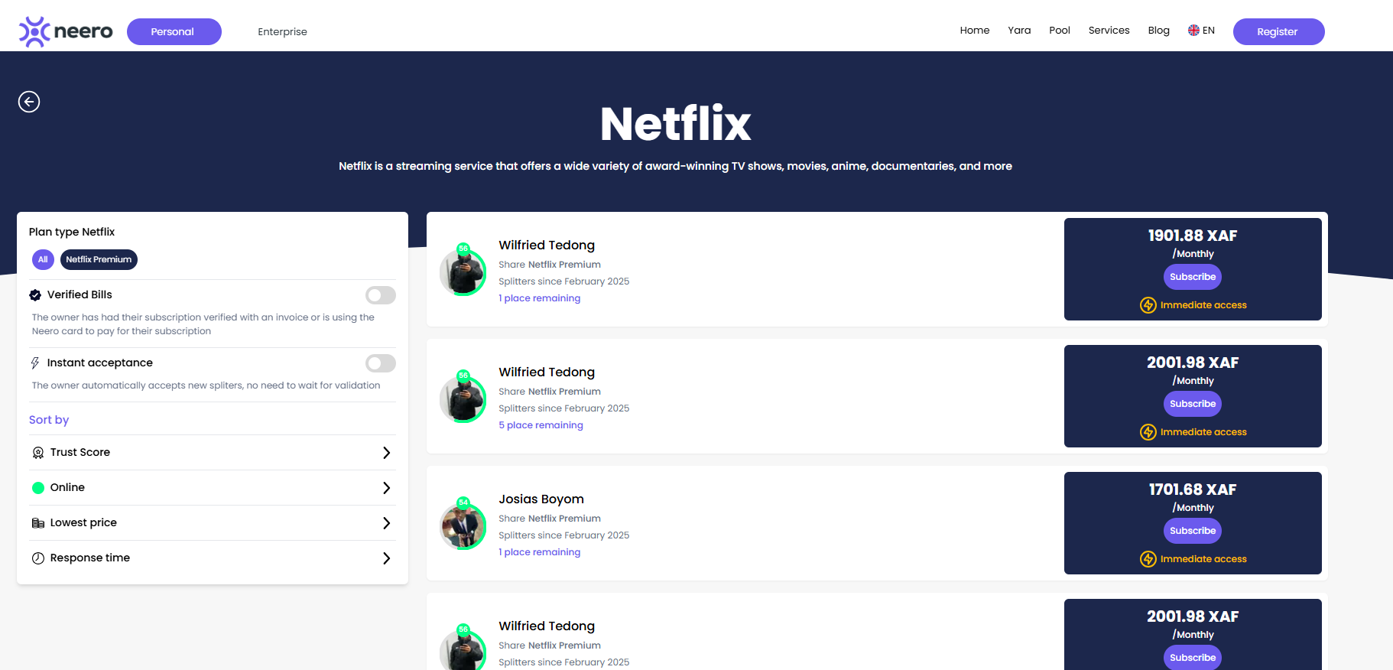Click lightning icon in first 2001.98 XAF card

click(x=1148, y=432)
